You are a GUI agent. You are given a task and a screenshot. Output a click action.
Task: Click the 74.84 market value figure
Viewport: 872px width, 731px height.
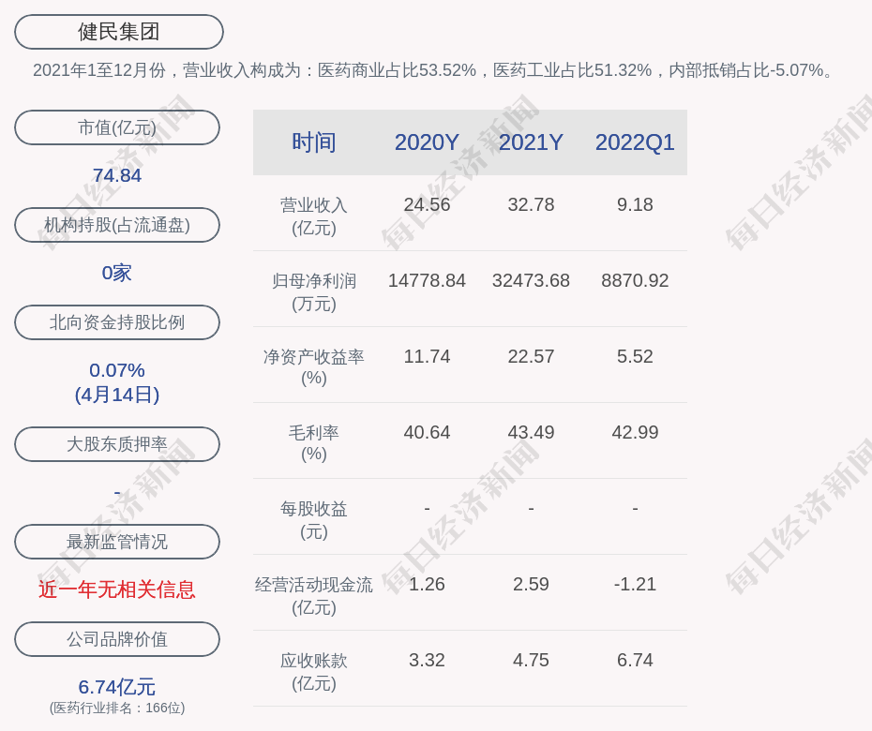pyautogui.click(x=117, y=175)
